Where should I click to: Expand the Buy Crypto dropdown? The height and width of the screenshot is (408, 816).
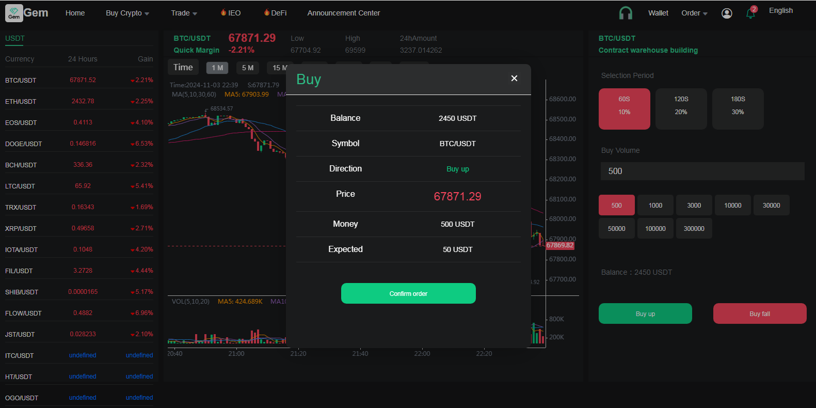[x=127, y=13]
